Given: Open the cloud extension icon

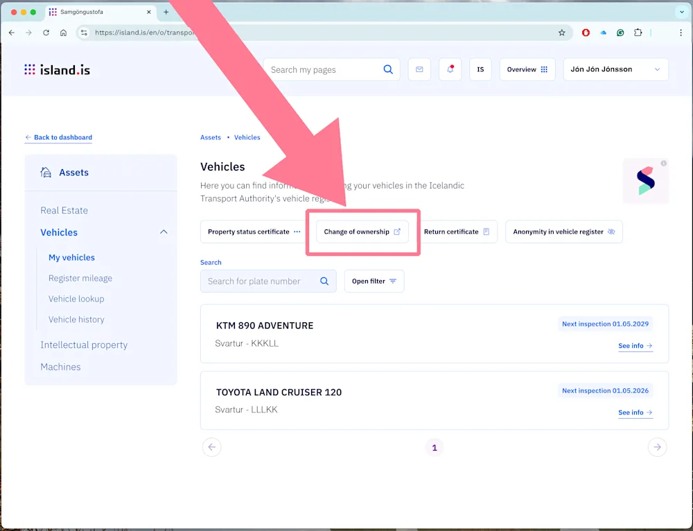Looking at the screenshot, I should click(604, 33).
